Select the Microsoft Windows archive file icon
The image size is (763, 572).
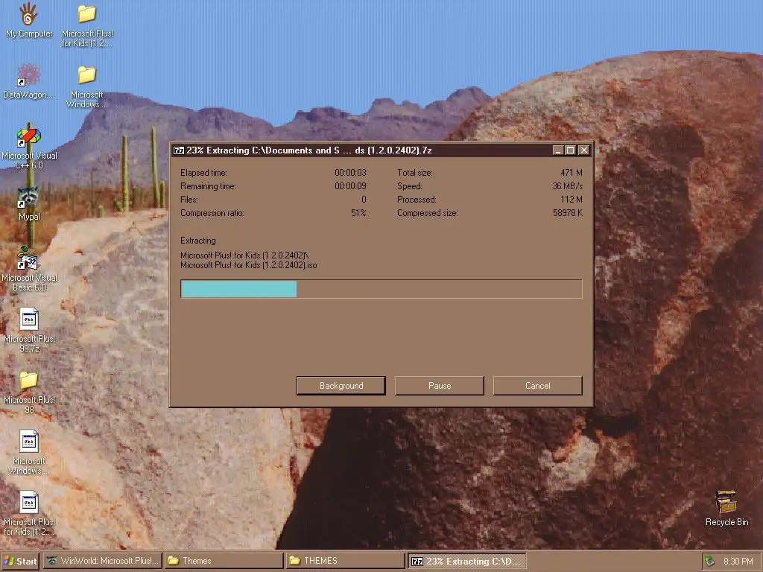tap(29, 442)
